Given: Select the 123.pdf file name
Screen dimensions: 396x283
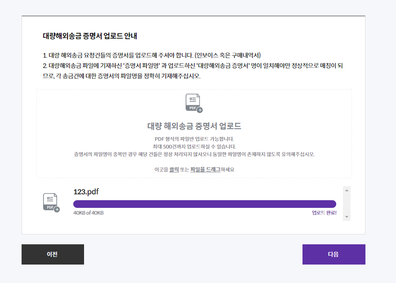Looking at the screenshot, I should pyautogui.click(x=86, y=192).
